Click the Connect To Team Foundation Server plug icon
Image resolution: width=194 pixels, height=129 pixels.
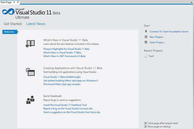(146, 32)
